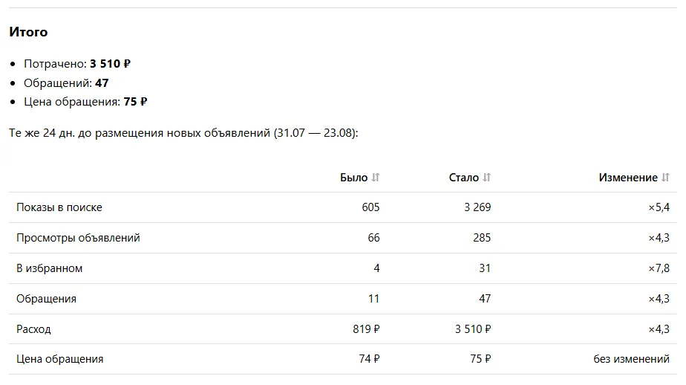Click the sort icon next to Было

[376, 178]
